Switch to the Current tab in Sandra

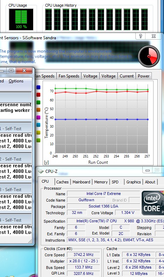(127, 76)
